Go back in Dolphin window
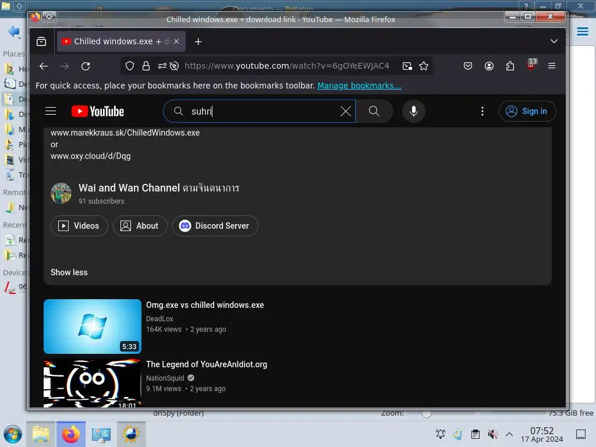The width and height of the screenshot is (596, 447). (13, 31)
